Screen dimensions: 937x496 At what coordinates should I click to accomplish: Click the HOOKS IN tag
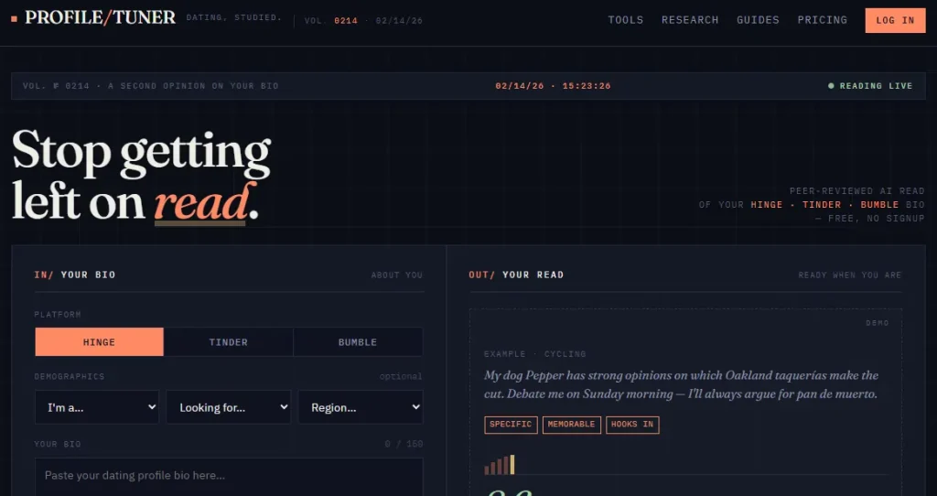coord(632,425)
